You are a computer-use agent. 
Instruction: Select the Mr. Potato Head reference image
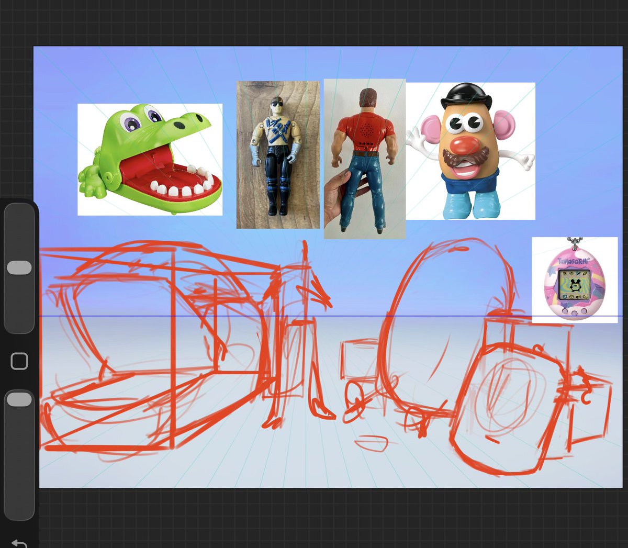click(x=470, y=151)
